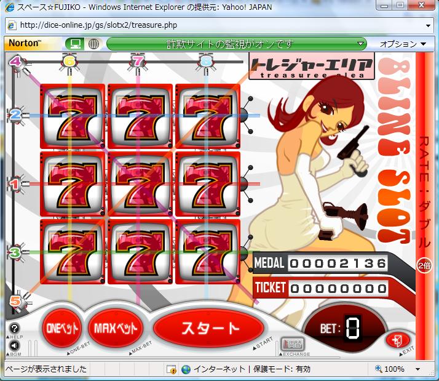Click the red EXIT door icon
Viewport: 439px width, 381px height.
[x=396, y=340]
